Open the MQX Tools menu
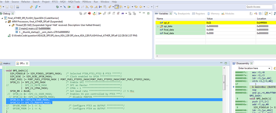This screenshot has height=113, width=276. coord(74,2)
